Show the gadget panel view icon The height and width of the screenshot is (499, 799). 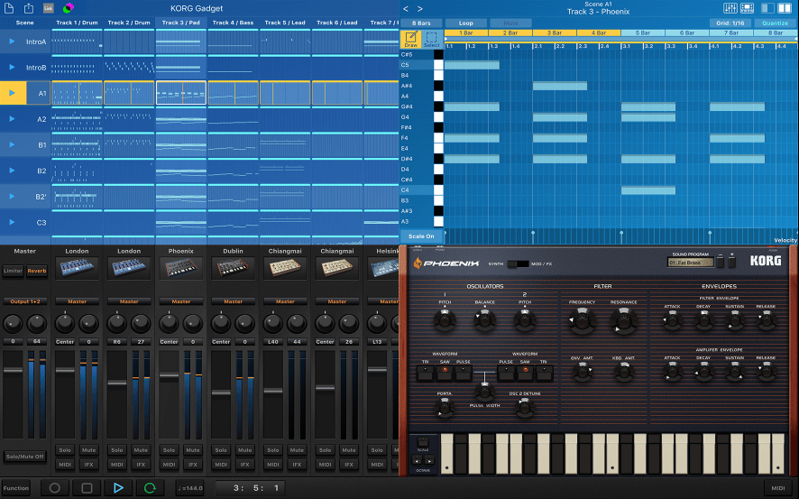(748, 8)
